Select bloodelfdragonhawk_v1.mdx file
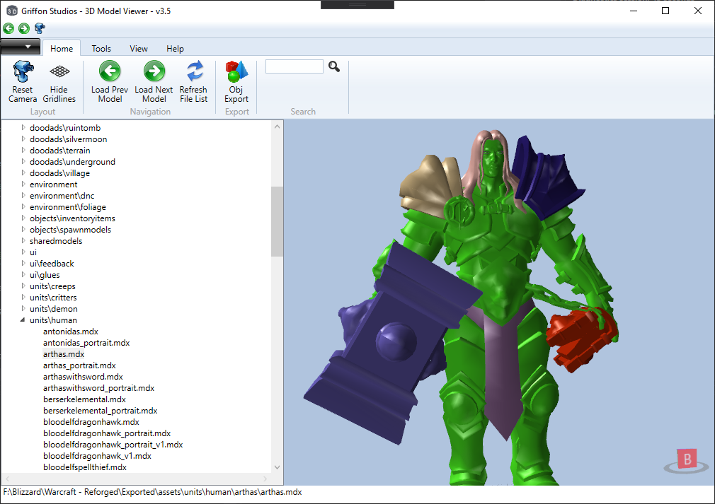The width and height of the screenshot is (715, 504). [98, 456]
